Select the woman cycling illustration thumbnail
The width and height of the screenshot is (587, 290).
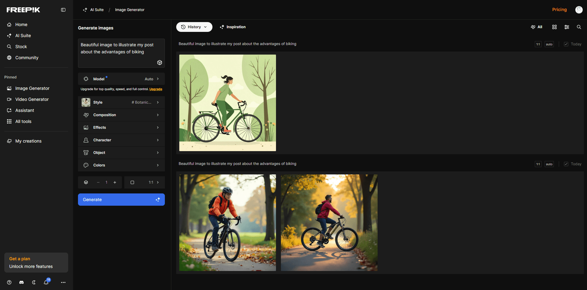pyautogui.click(x=227, y=103)
